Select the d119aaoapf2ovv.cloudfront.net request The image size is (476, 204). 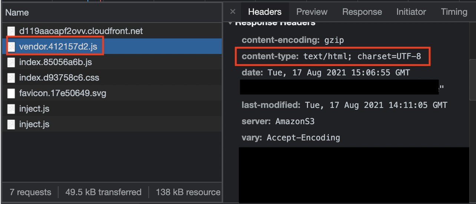click(x=112, y=31)
